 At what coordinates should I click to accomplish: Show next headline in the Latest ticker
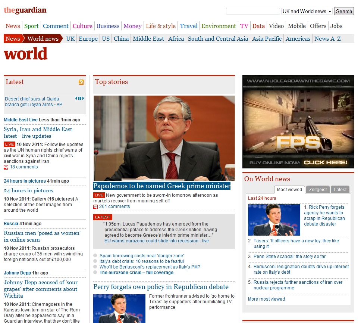pyautogui.click(x=83, y=98)
